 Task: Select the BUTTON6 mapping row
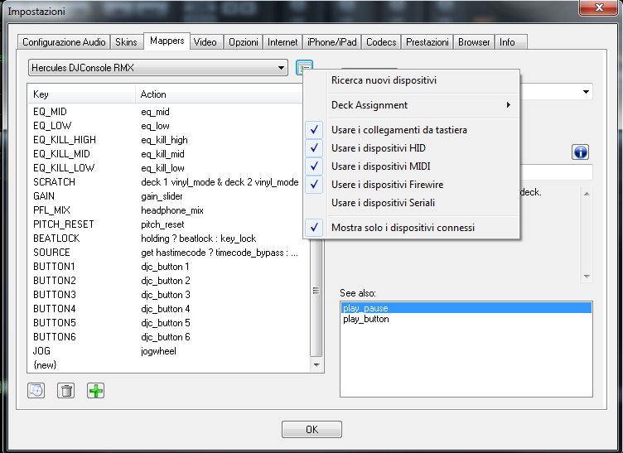tap(168, 337)
